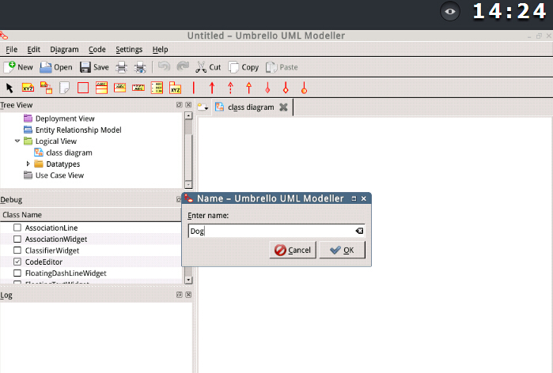Select the Aggregation tool
This screenshot has height=373, width=553.
coord(267,88)
